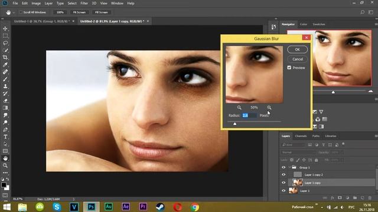Open Chrome from the taskbar
Screen dimensions: 378x212
195,207
